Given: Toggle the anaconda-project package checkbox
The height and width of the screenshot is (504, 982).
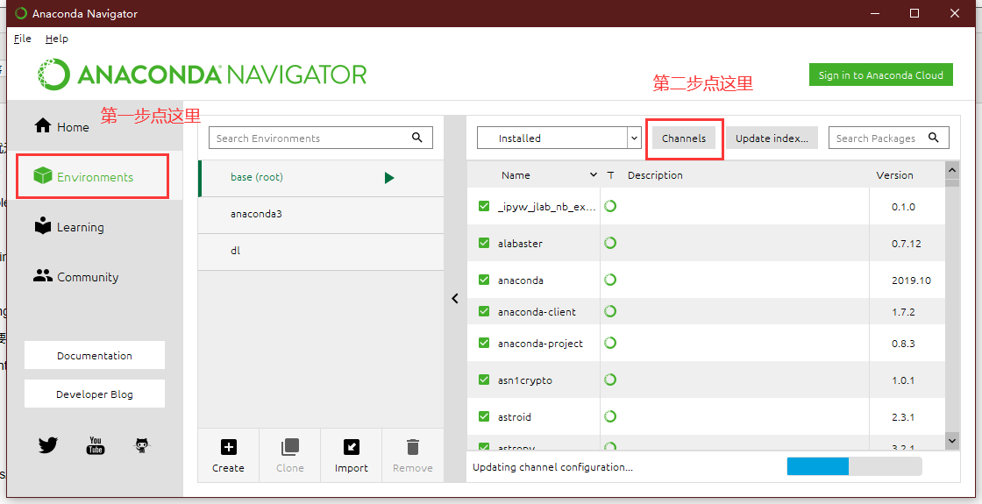Looking at the screenshot, I should pos(483,343).
